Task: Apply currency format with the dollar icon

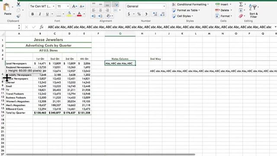Action: pyautogui.click(x=129, y=14)
